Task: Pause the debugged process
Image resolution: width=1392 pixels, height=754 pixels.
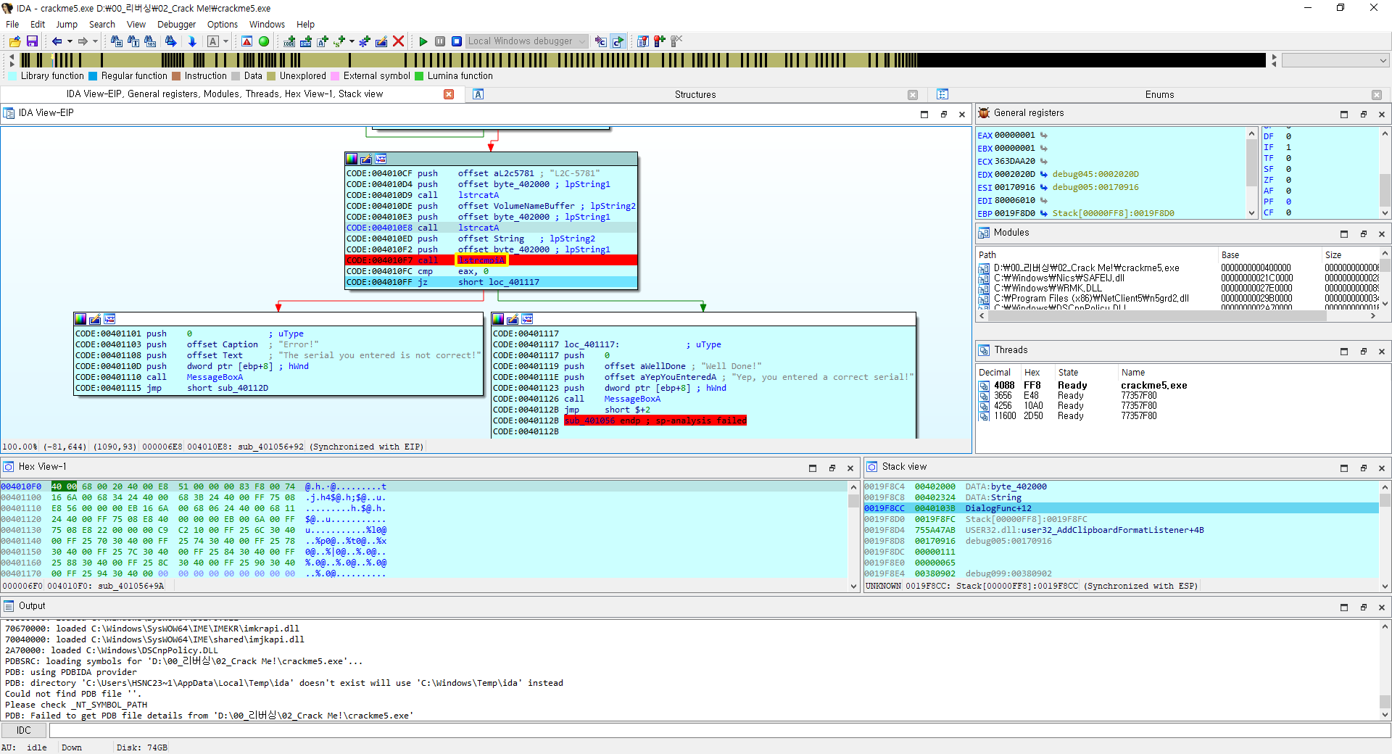Action: [x=440, y=41]
